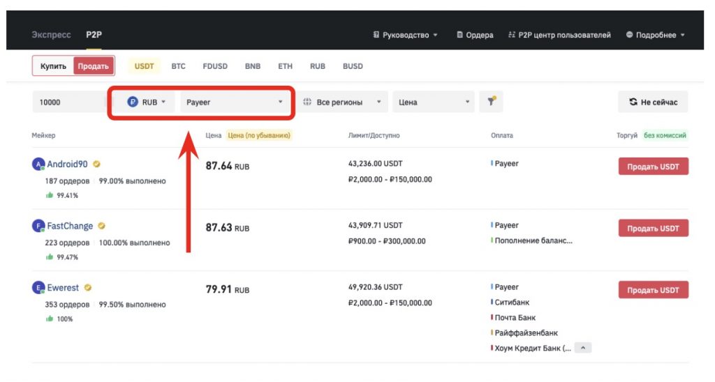Image resolution: width=715 pixels, height=382 pixels.
Task: Select the Купить toggle option
Action: [x=53, y=66]
